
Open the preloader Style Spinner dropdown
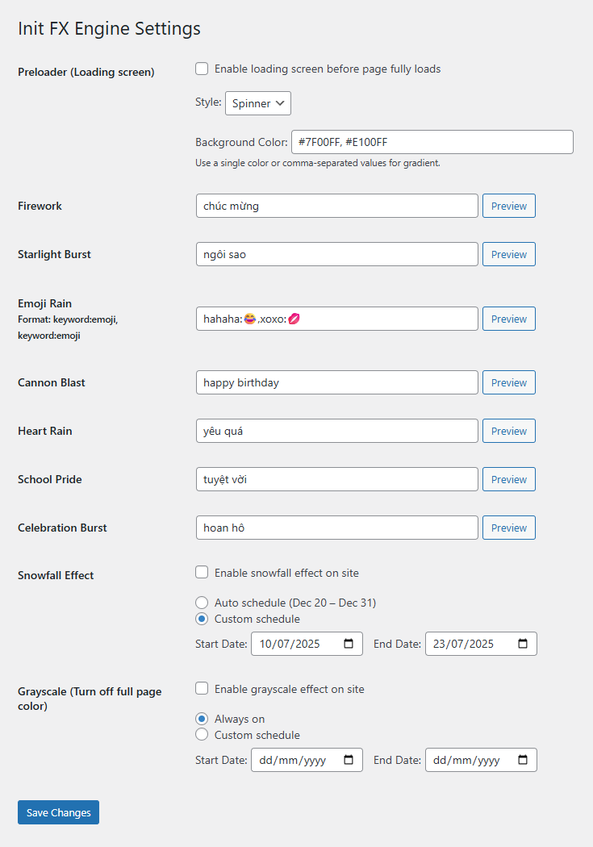coord(258,103)
